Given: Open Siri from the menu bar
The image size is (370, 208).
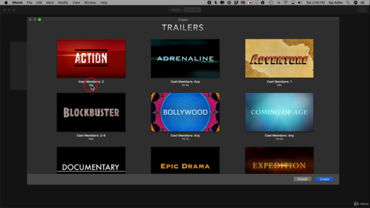Looking at the screenshot, I should pos(356,2).
